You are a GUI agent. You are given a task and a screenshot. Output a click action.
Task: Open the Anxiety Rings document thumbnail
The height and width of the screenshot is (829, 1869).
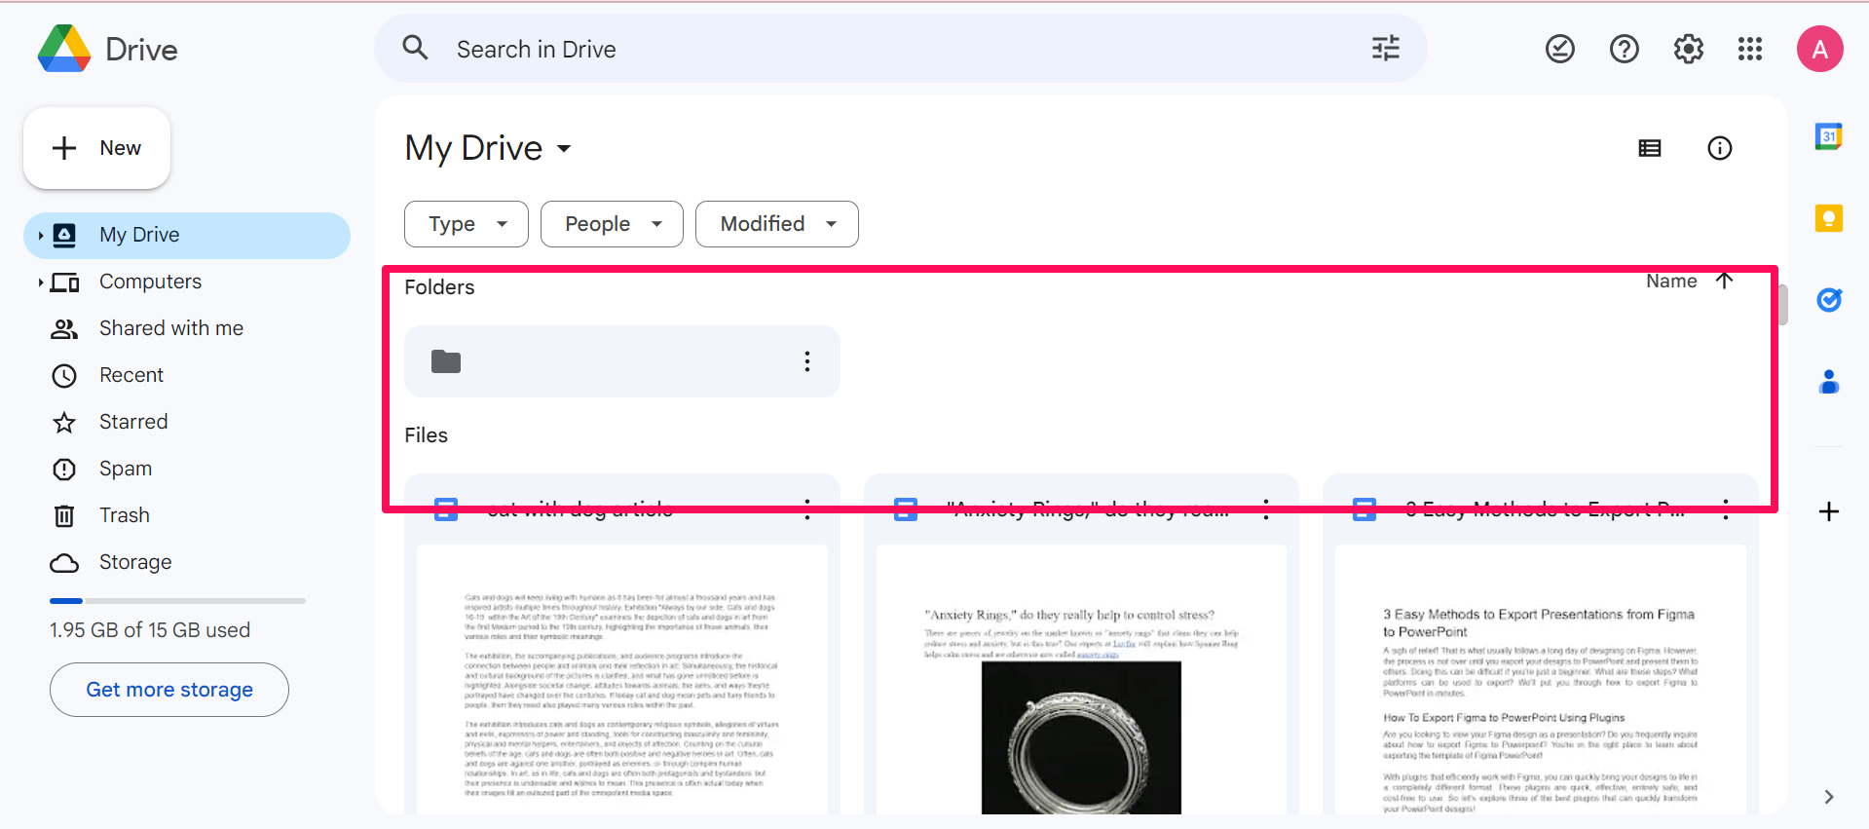click(x=1081, y=679)
